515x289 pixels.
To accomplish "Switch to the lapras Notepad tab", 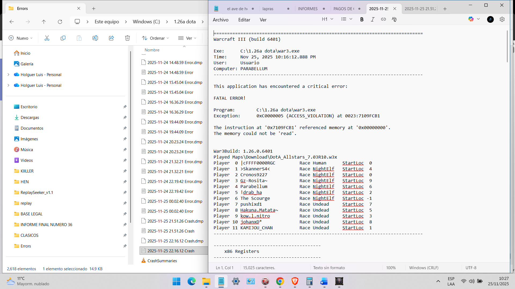I will point(276,9).
